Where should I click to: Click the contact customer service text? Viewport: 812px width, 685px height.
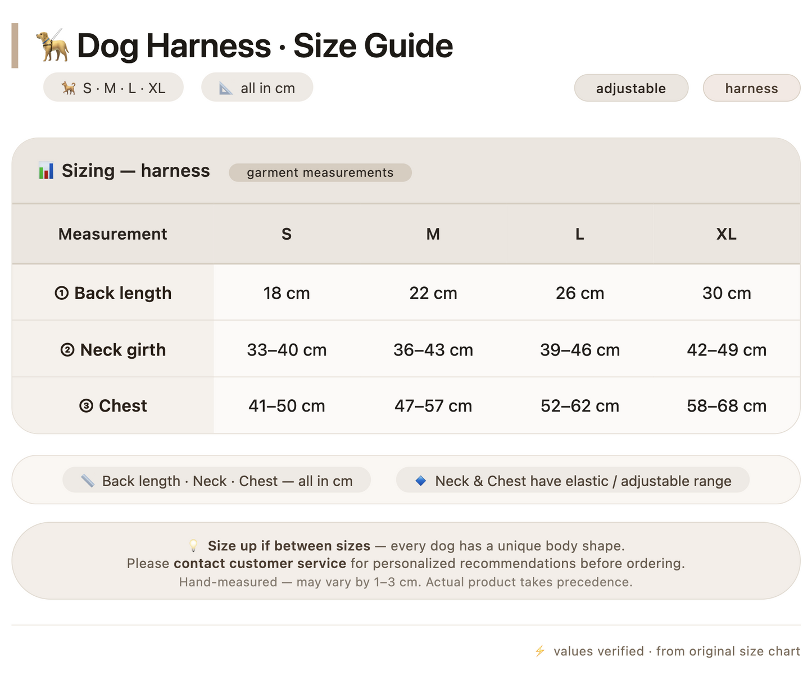[x=260, y=563]
